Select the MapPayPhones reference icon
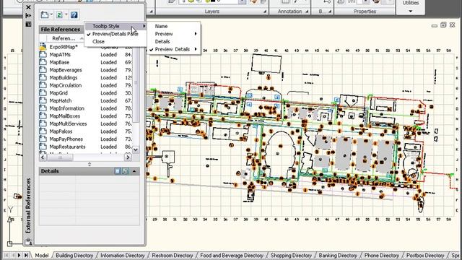 43,139
